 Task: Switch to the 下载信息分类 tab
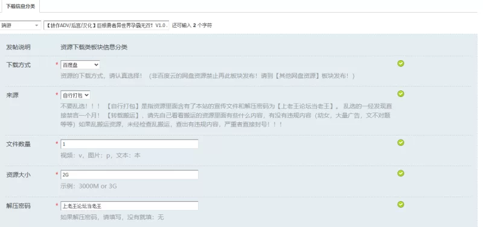coord(20,6)
